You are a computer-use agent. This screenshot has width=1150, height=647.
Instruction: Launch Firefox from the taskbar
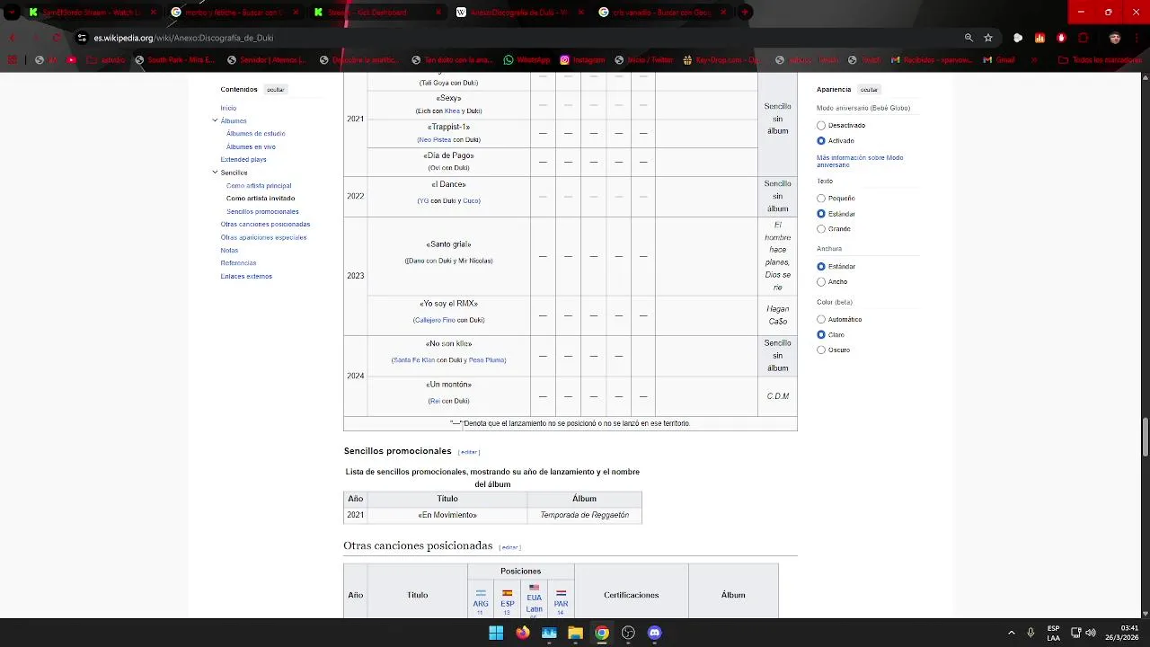pos(523,633)
